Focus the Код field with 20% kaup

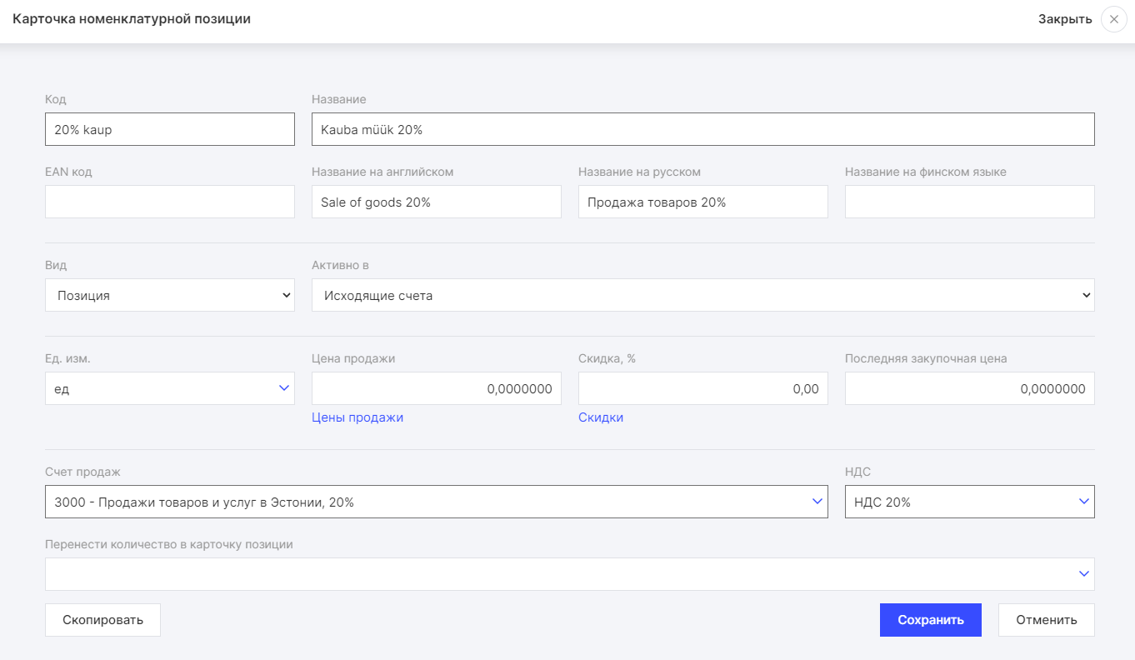click(x=170, y=129)
